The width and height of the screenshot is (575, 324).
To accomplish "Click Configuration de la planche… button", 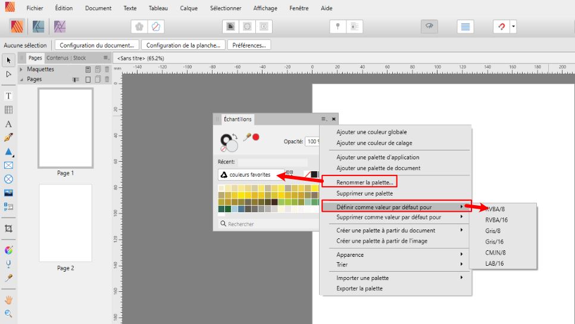I will click(183, 45).
